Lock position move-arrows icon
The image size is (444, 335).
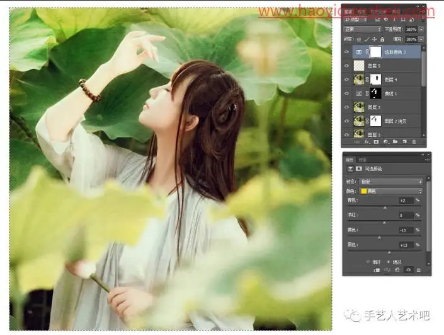(374, 39)
